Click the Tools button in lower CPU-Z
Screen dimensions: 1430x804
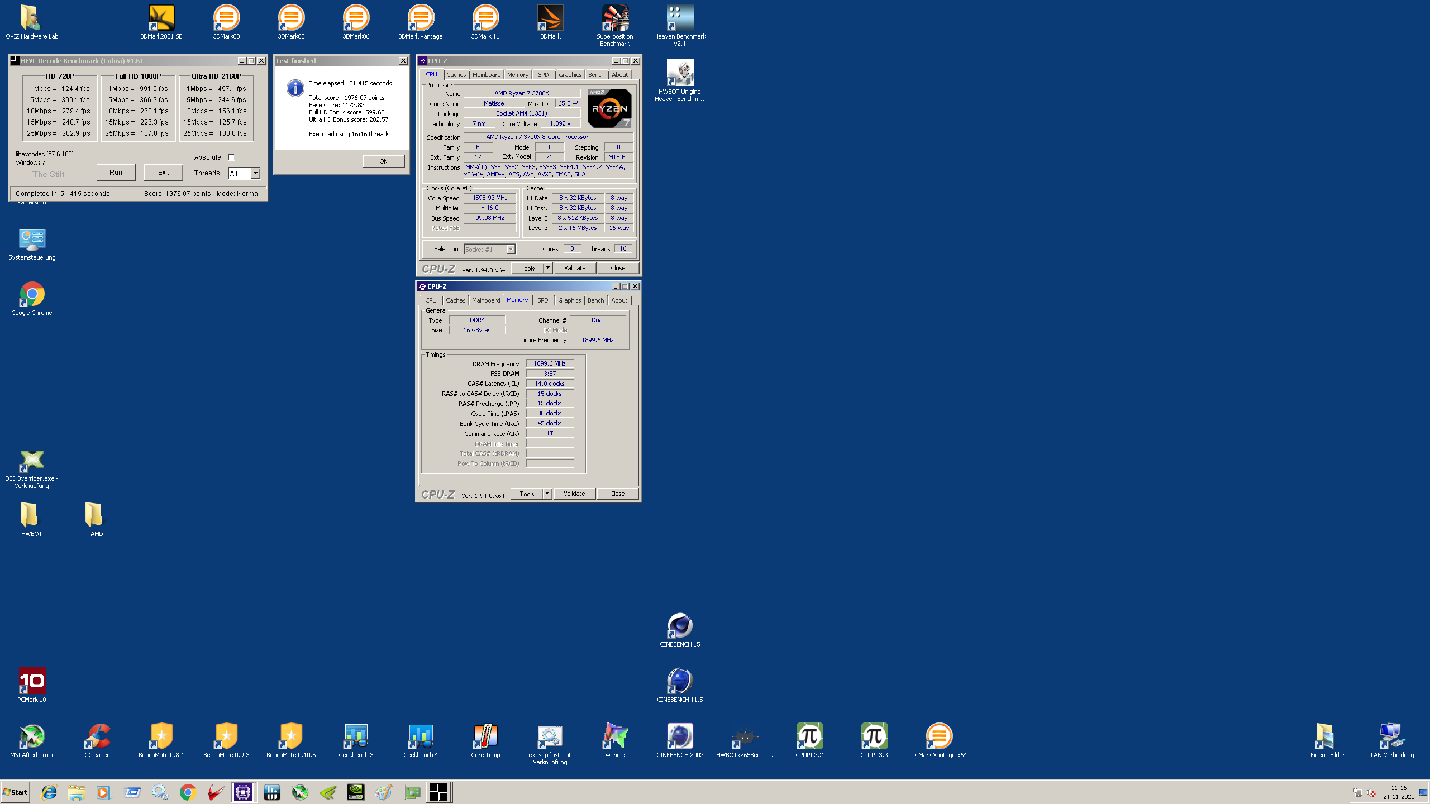(x=527, y=494)
